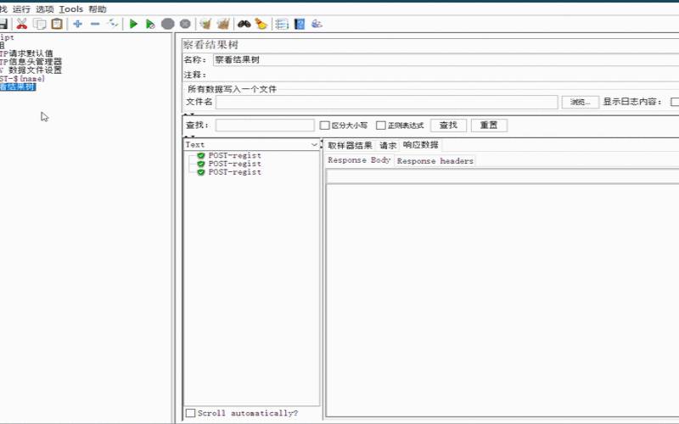The width and height of the screenshot is (679, 424).
Task: Select 数据文件设置 node in tree
Action: tap(31, 70)
